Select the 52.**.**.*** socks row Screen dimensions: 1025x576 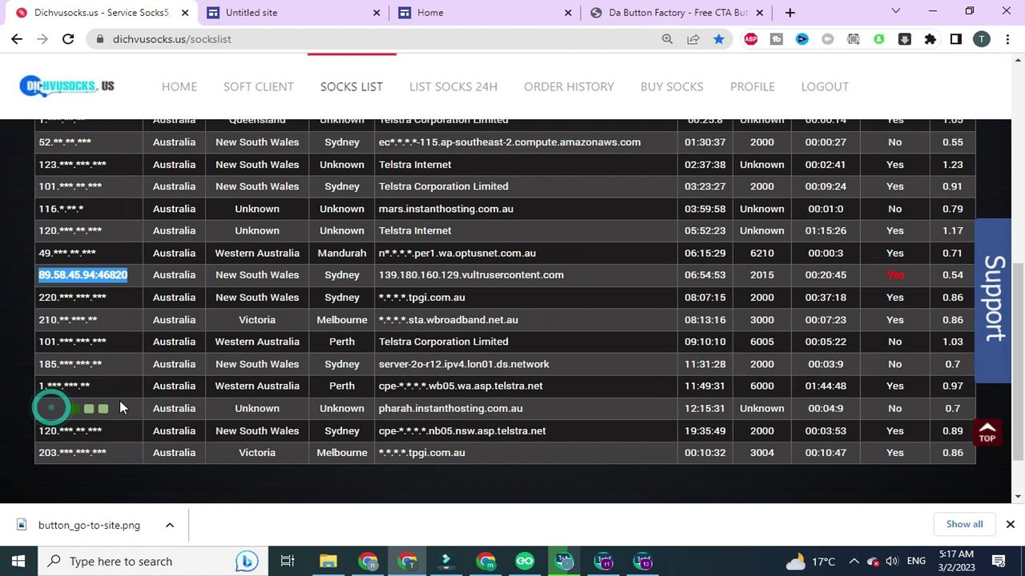pos(505,142)
